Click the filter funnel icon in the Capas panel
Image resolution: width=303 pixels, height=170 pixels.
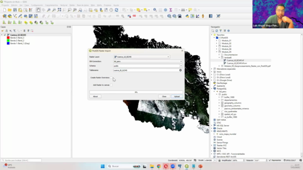(x=15, y=31)
